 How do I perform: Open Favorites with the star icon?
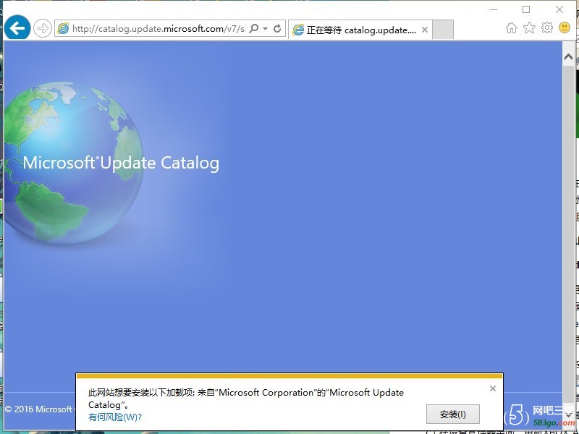click(x=529, y=27)
